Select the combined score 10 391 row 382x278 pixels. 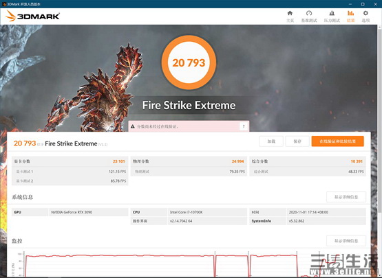[308, 161]
